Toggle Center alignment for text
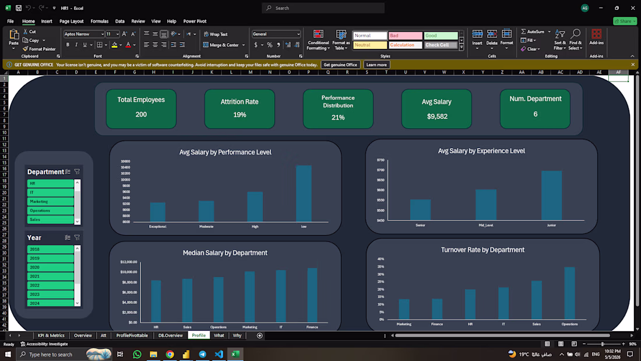Screen dimensions: 641x361 [x=155, y=45]
